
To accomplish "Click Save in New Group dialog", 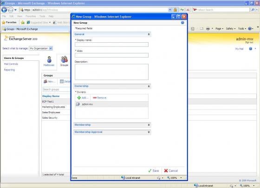I will [154, 171].
